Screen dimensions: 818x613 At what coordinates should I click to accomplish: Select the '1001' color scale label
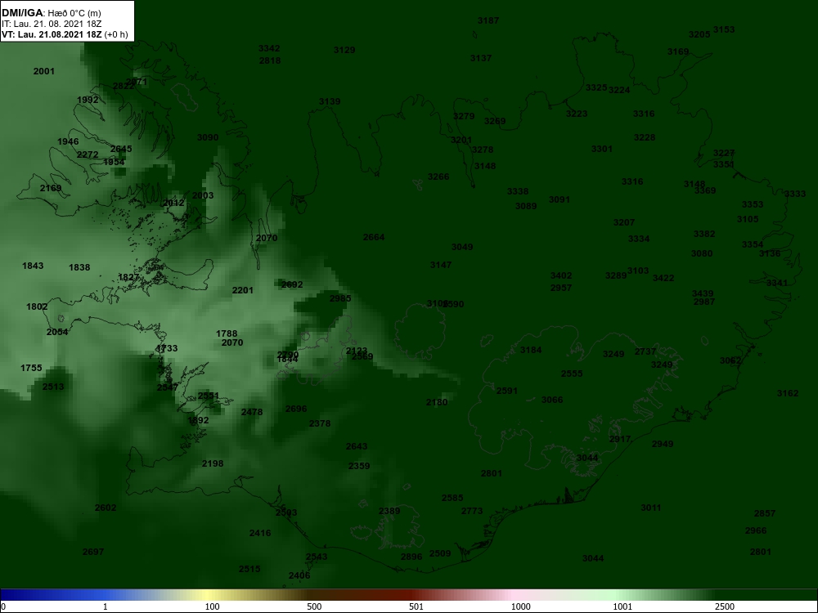pos(622,606)
